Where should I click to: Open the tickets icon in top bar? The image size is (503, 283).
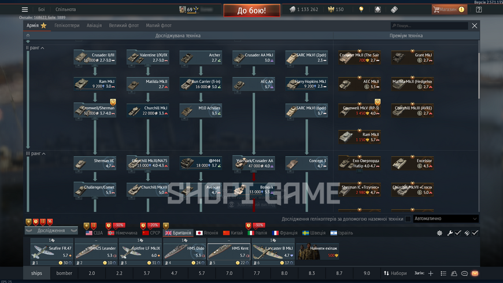point(394,9)
